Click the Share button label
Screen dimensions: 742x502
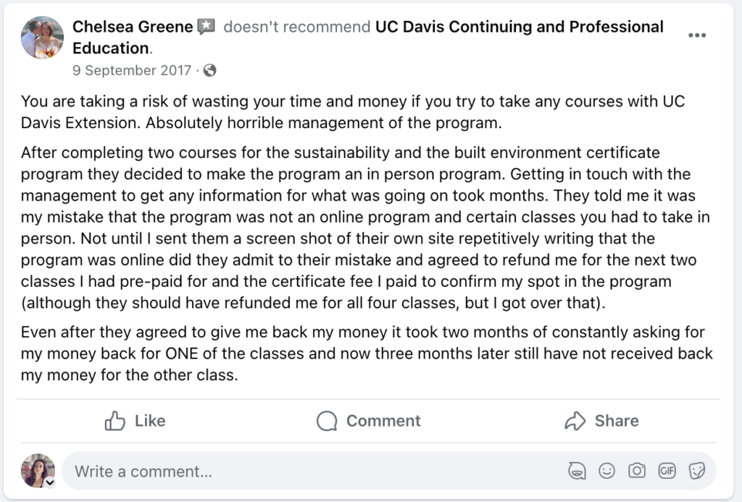click(x=615, y=421)
